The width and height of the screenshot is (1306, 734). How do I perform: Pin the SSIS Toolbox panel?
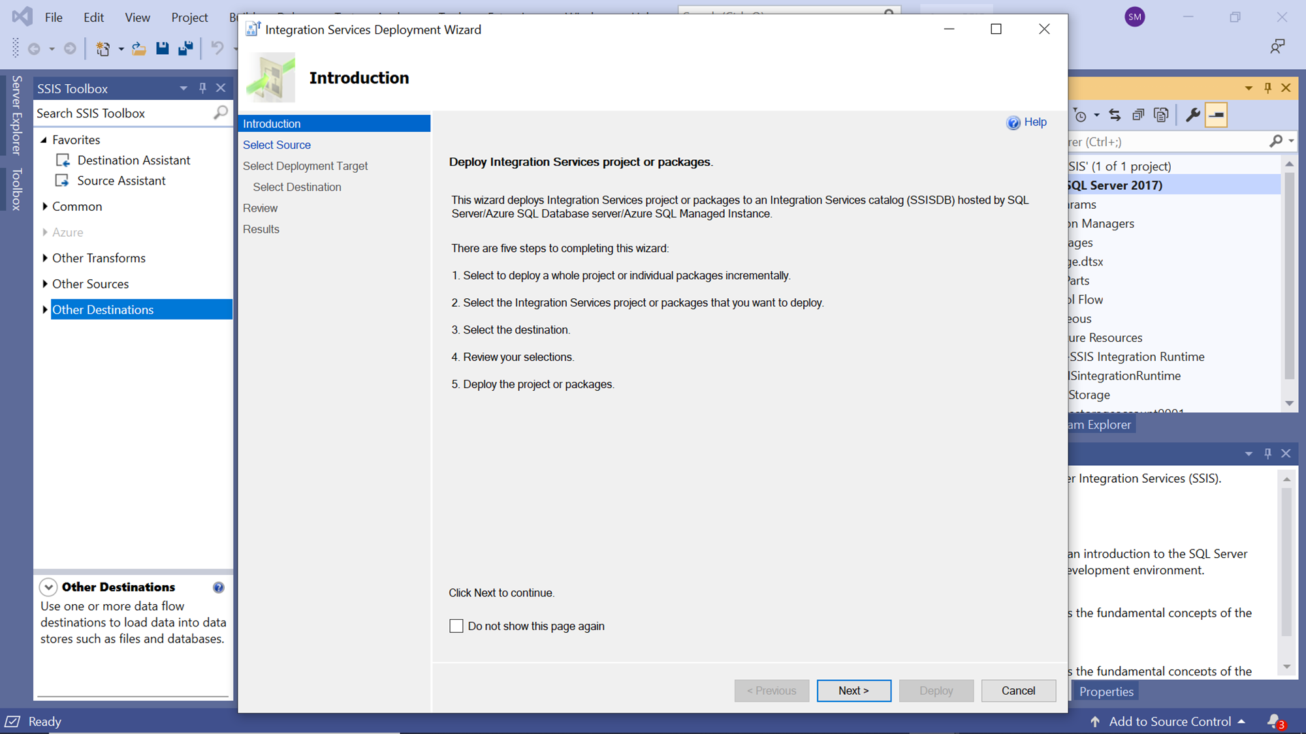[202, 88]
